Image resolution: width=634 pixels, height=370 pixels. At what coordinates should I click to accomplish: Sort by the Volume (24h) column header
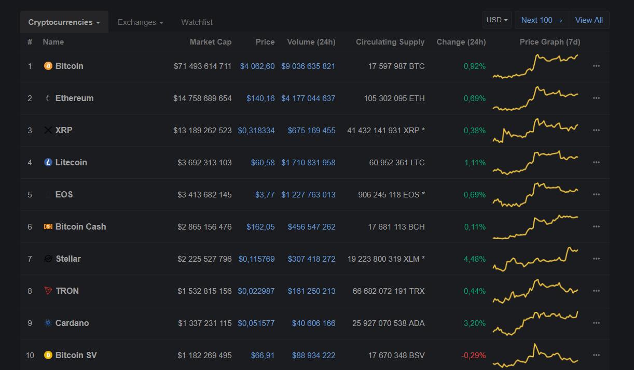[x=311, y=42]
